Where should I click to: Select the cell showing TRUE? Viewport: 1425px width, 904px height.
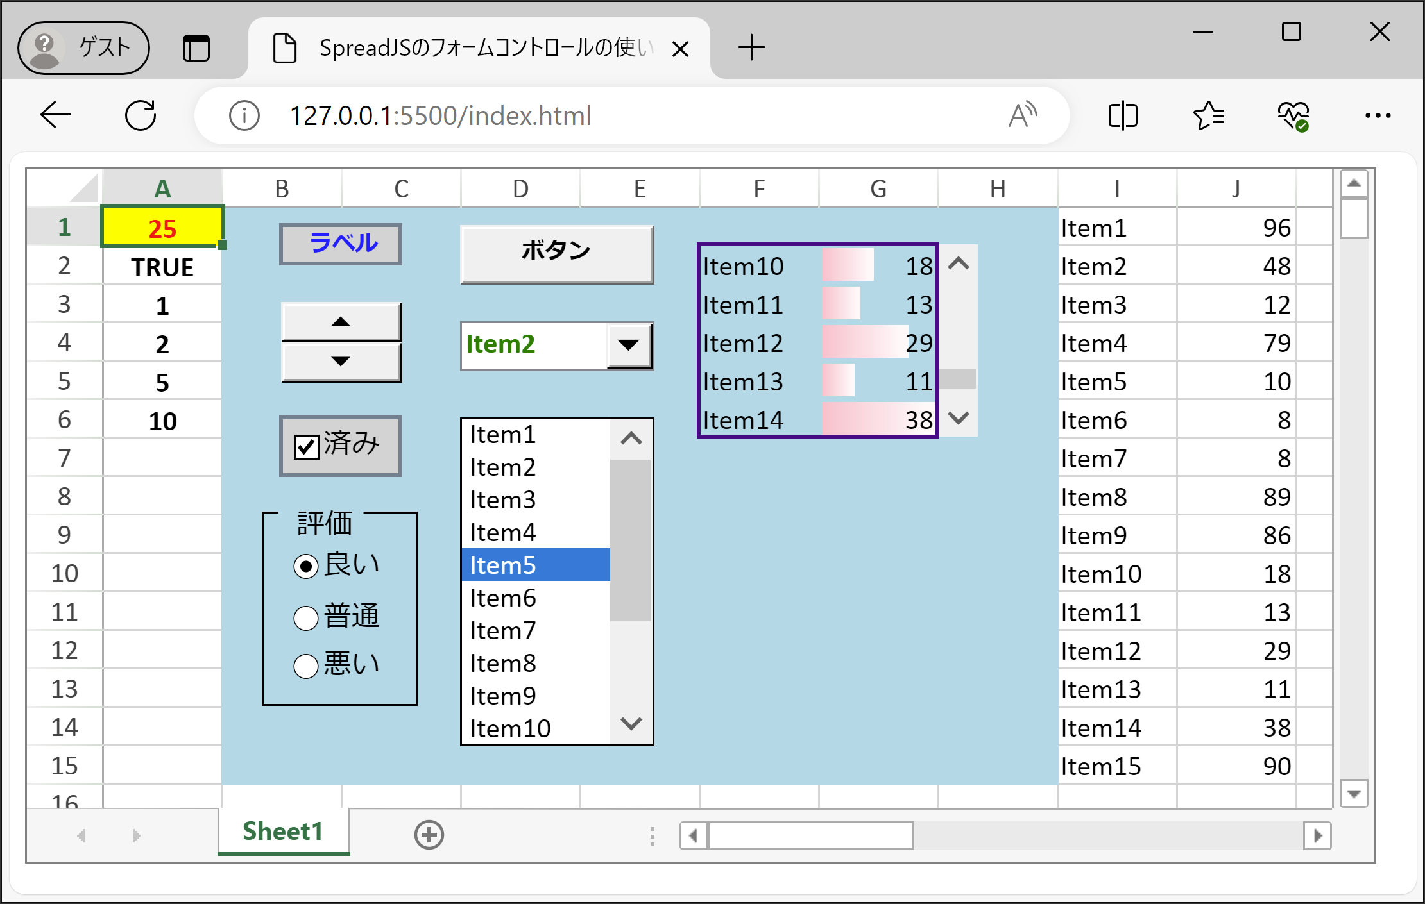[x=162, y=267]
